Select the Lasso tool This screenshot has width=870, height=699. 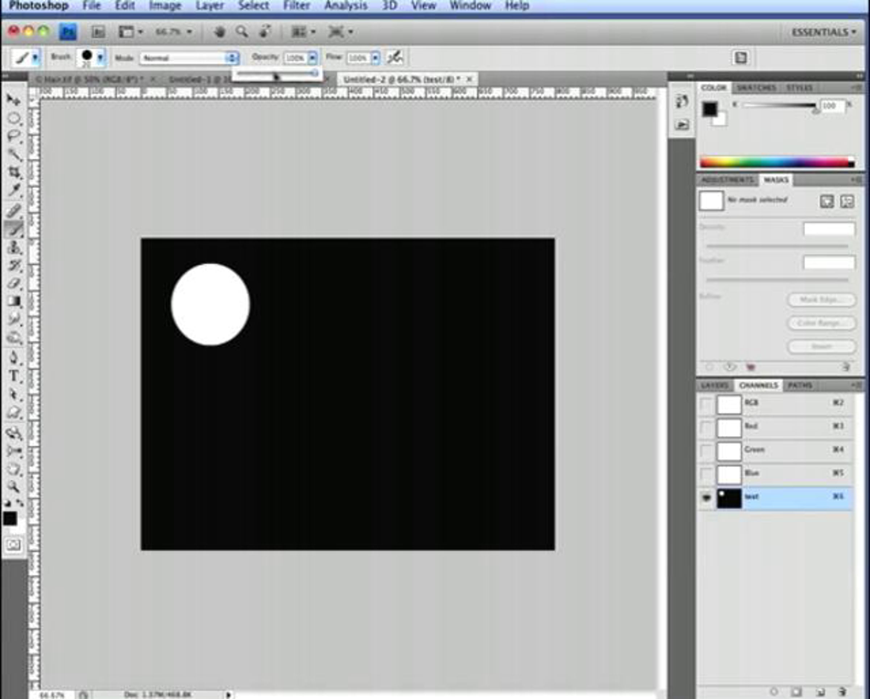tap(14, 136)
